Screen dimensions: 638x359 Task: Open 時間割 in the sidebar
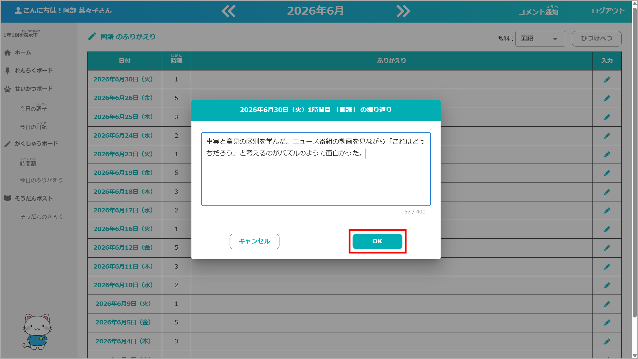click(28, 162)
